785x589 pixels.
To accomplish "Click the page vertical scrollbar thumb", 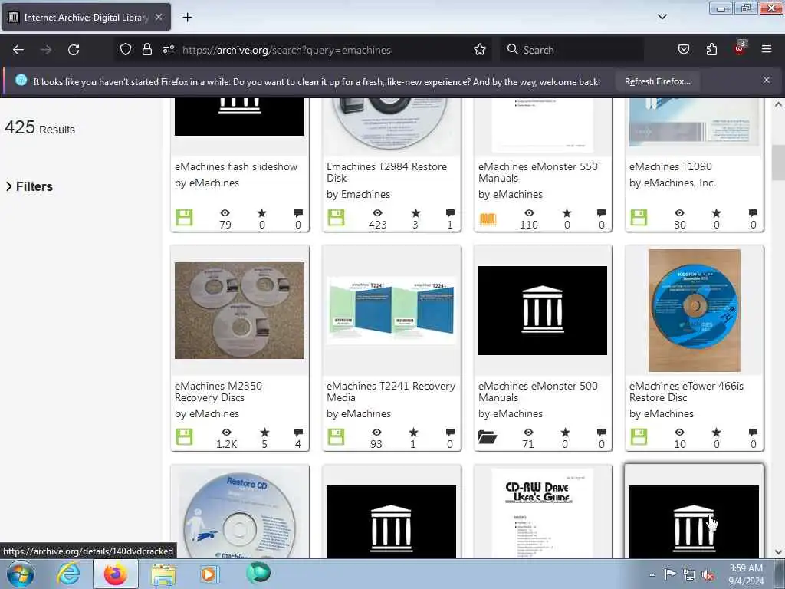I will click(778, 162).
